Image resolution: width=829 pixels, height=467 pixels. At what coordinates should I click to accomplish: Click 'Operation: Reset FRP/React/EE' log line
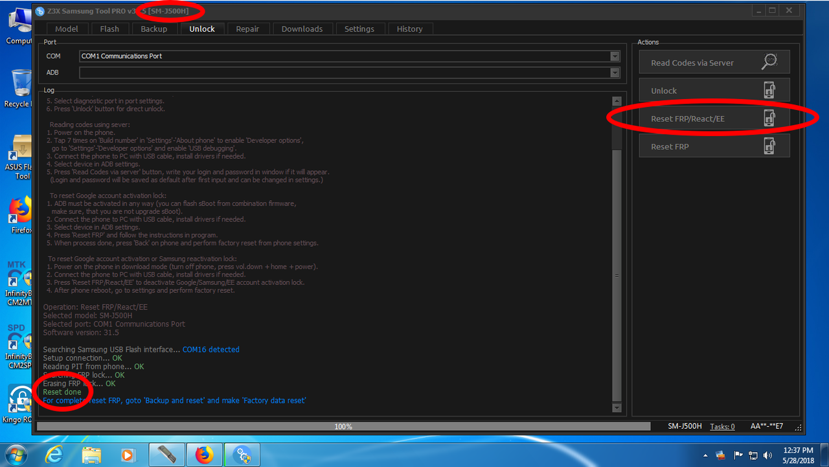(95, 307)
